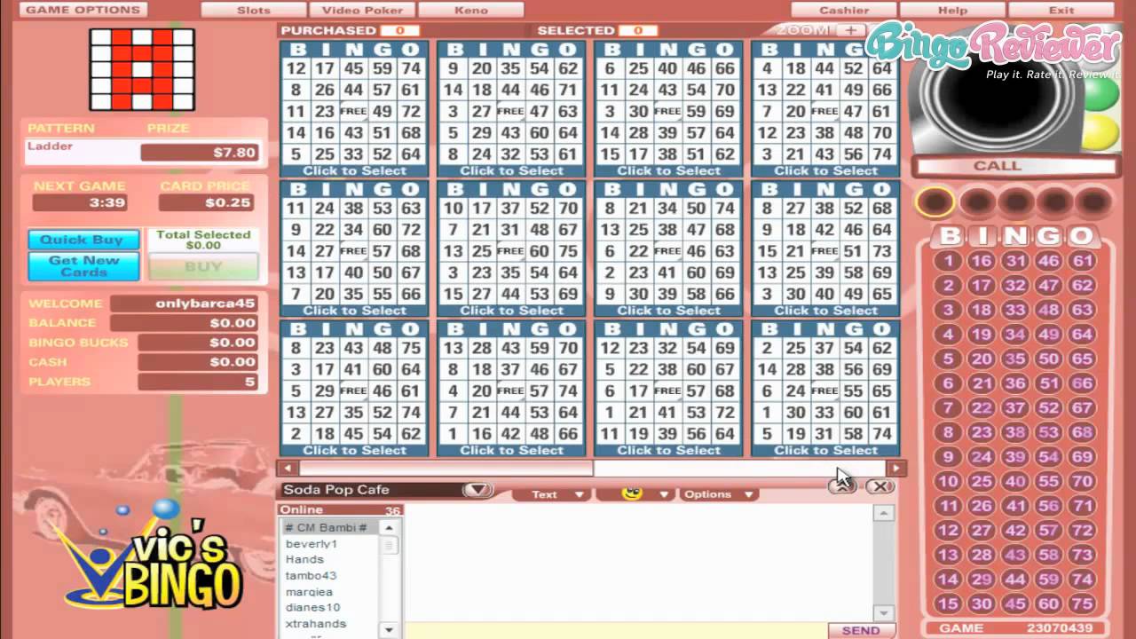
Task: Click ball number 46 on call board
Action: [x=1048, y=261]
